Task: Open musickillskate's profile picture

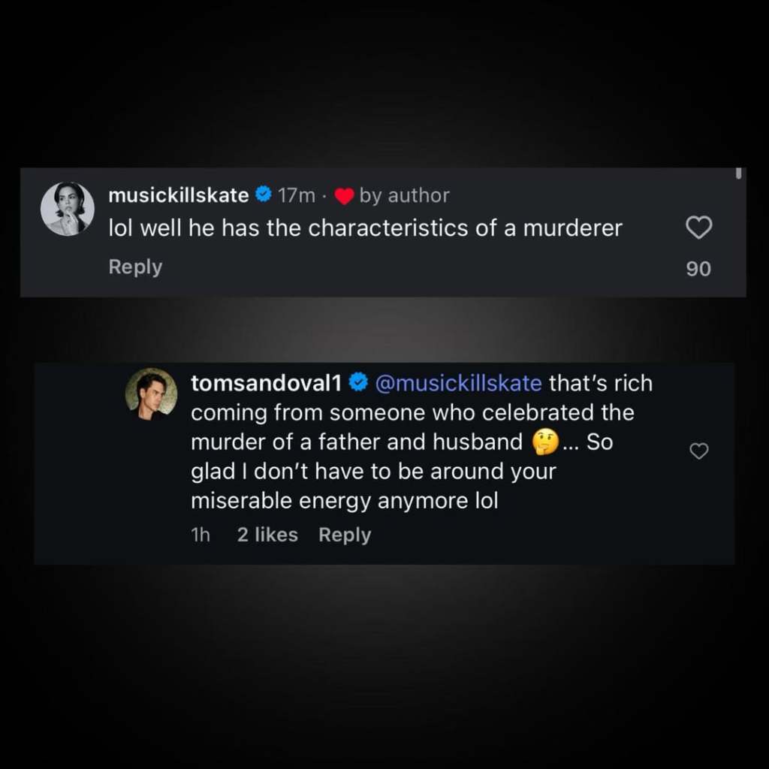Action: [x=68, y=208]
